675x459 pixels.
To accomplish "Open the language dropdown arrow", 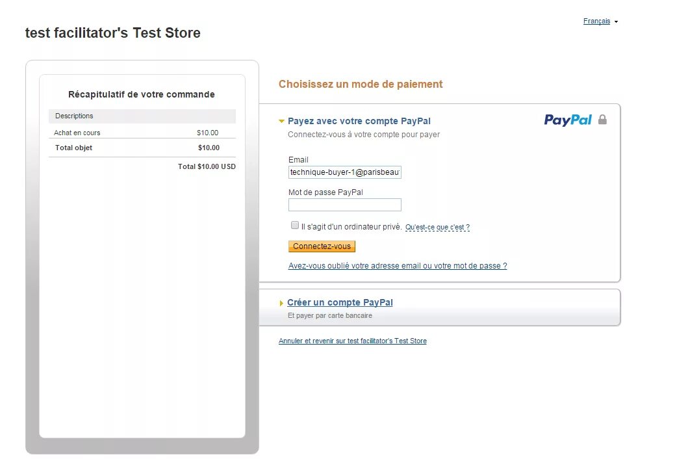I will point(616,21).
